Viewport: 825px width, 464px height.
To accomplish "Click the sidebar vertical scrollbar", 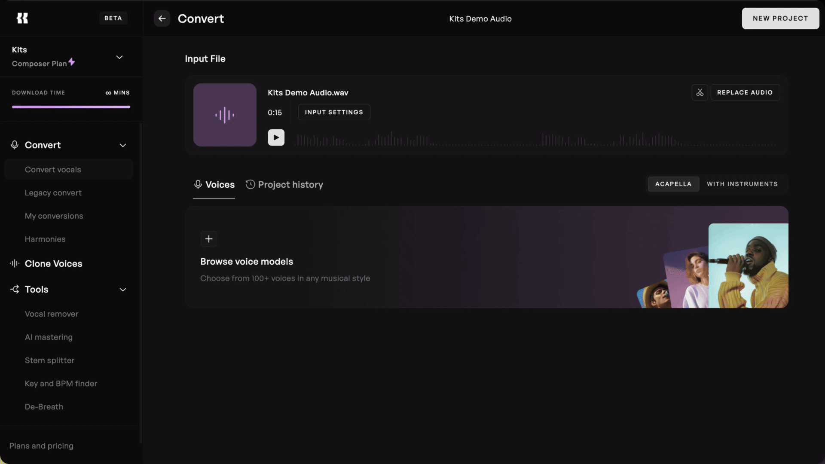I will click(x=141, y=284).
